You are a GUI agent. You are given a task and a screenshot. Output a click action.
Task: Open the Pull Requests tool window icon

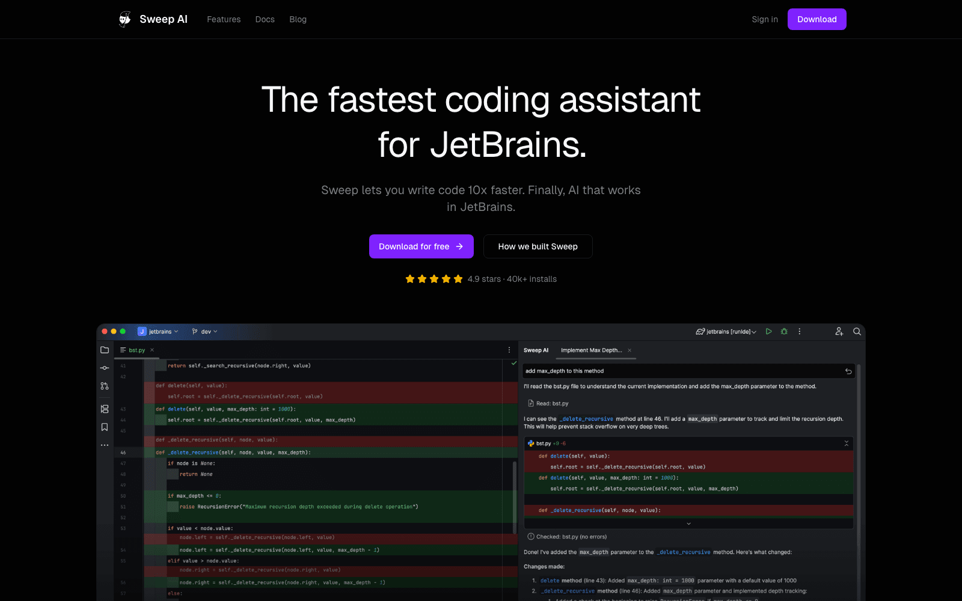click(x=105, y=386)
